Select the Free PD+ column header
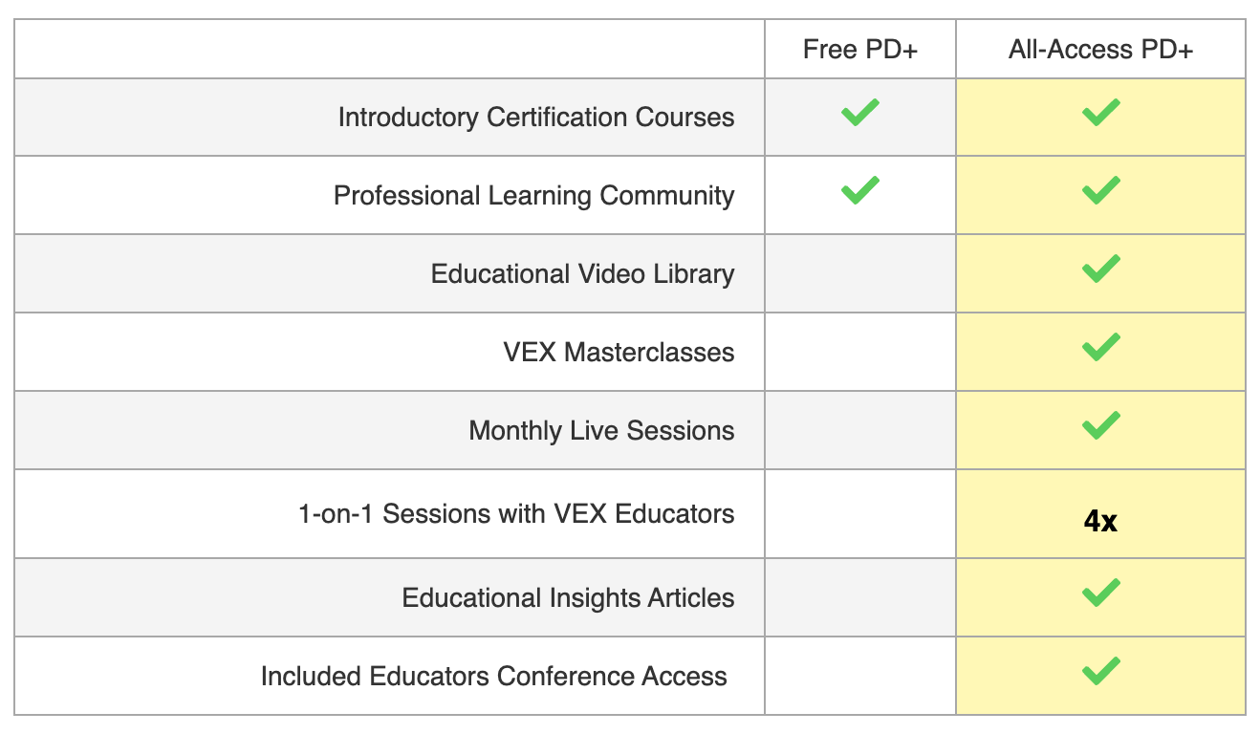Viewport: 1260px width, 734px height. pyautogui.click(x=859, y=50)
